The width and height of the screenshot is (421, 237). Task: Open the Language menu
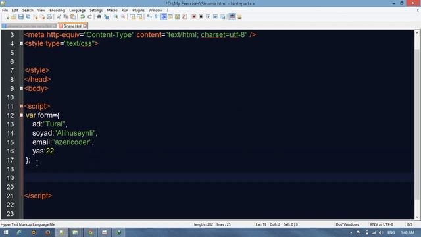coord(78,11)
